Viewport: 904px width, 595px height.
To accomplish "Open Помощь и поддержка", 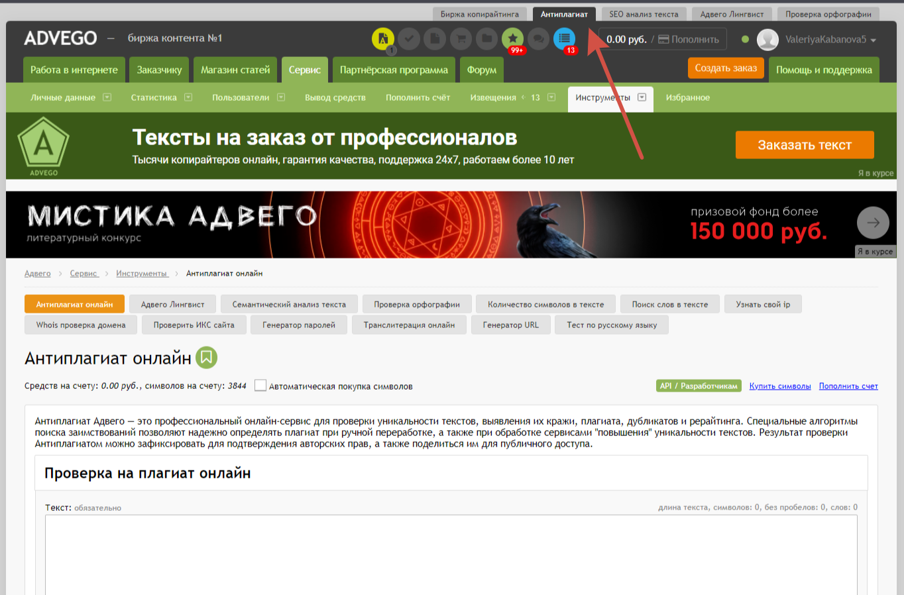I will (824, 70).
